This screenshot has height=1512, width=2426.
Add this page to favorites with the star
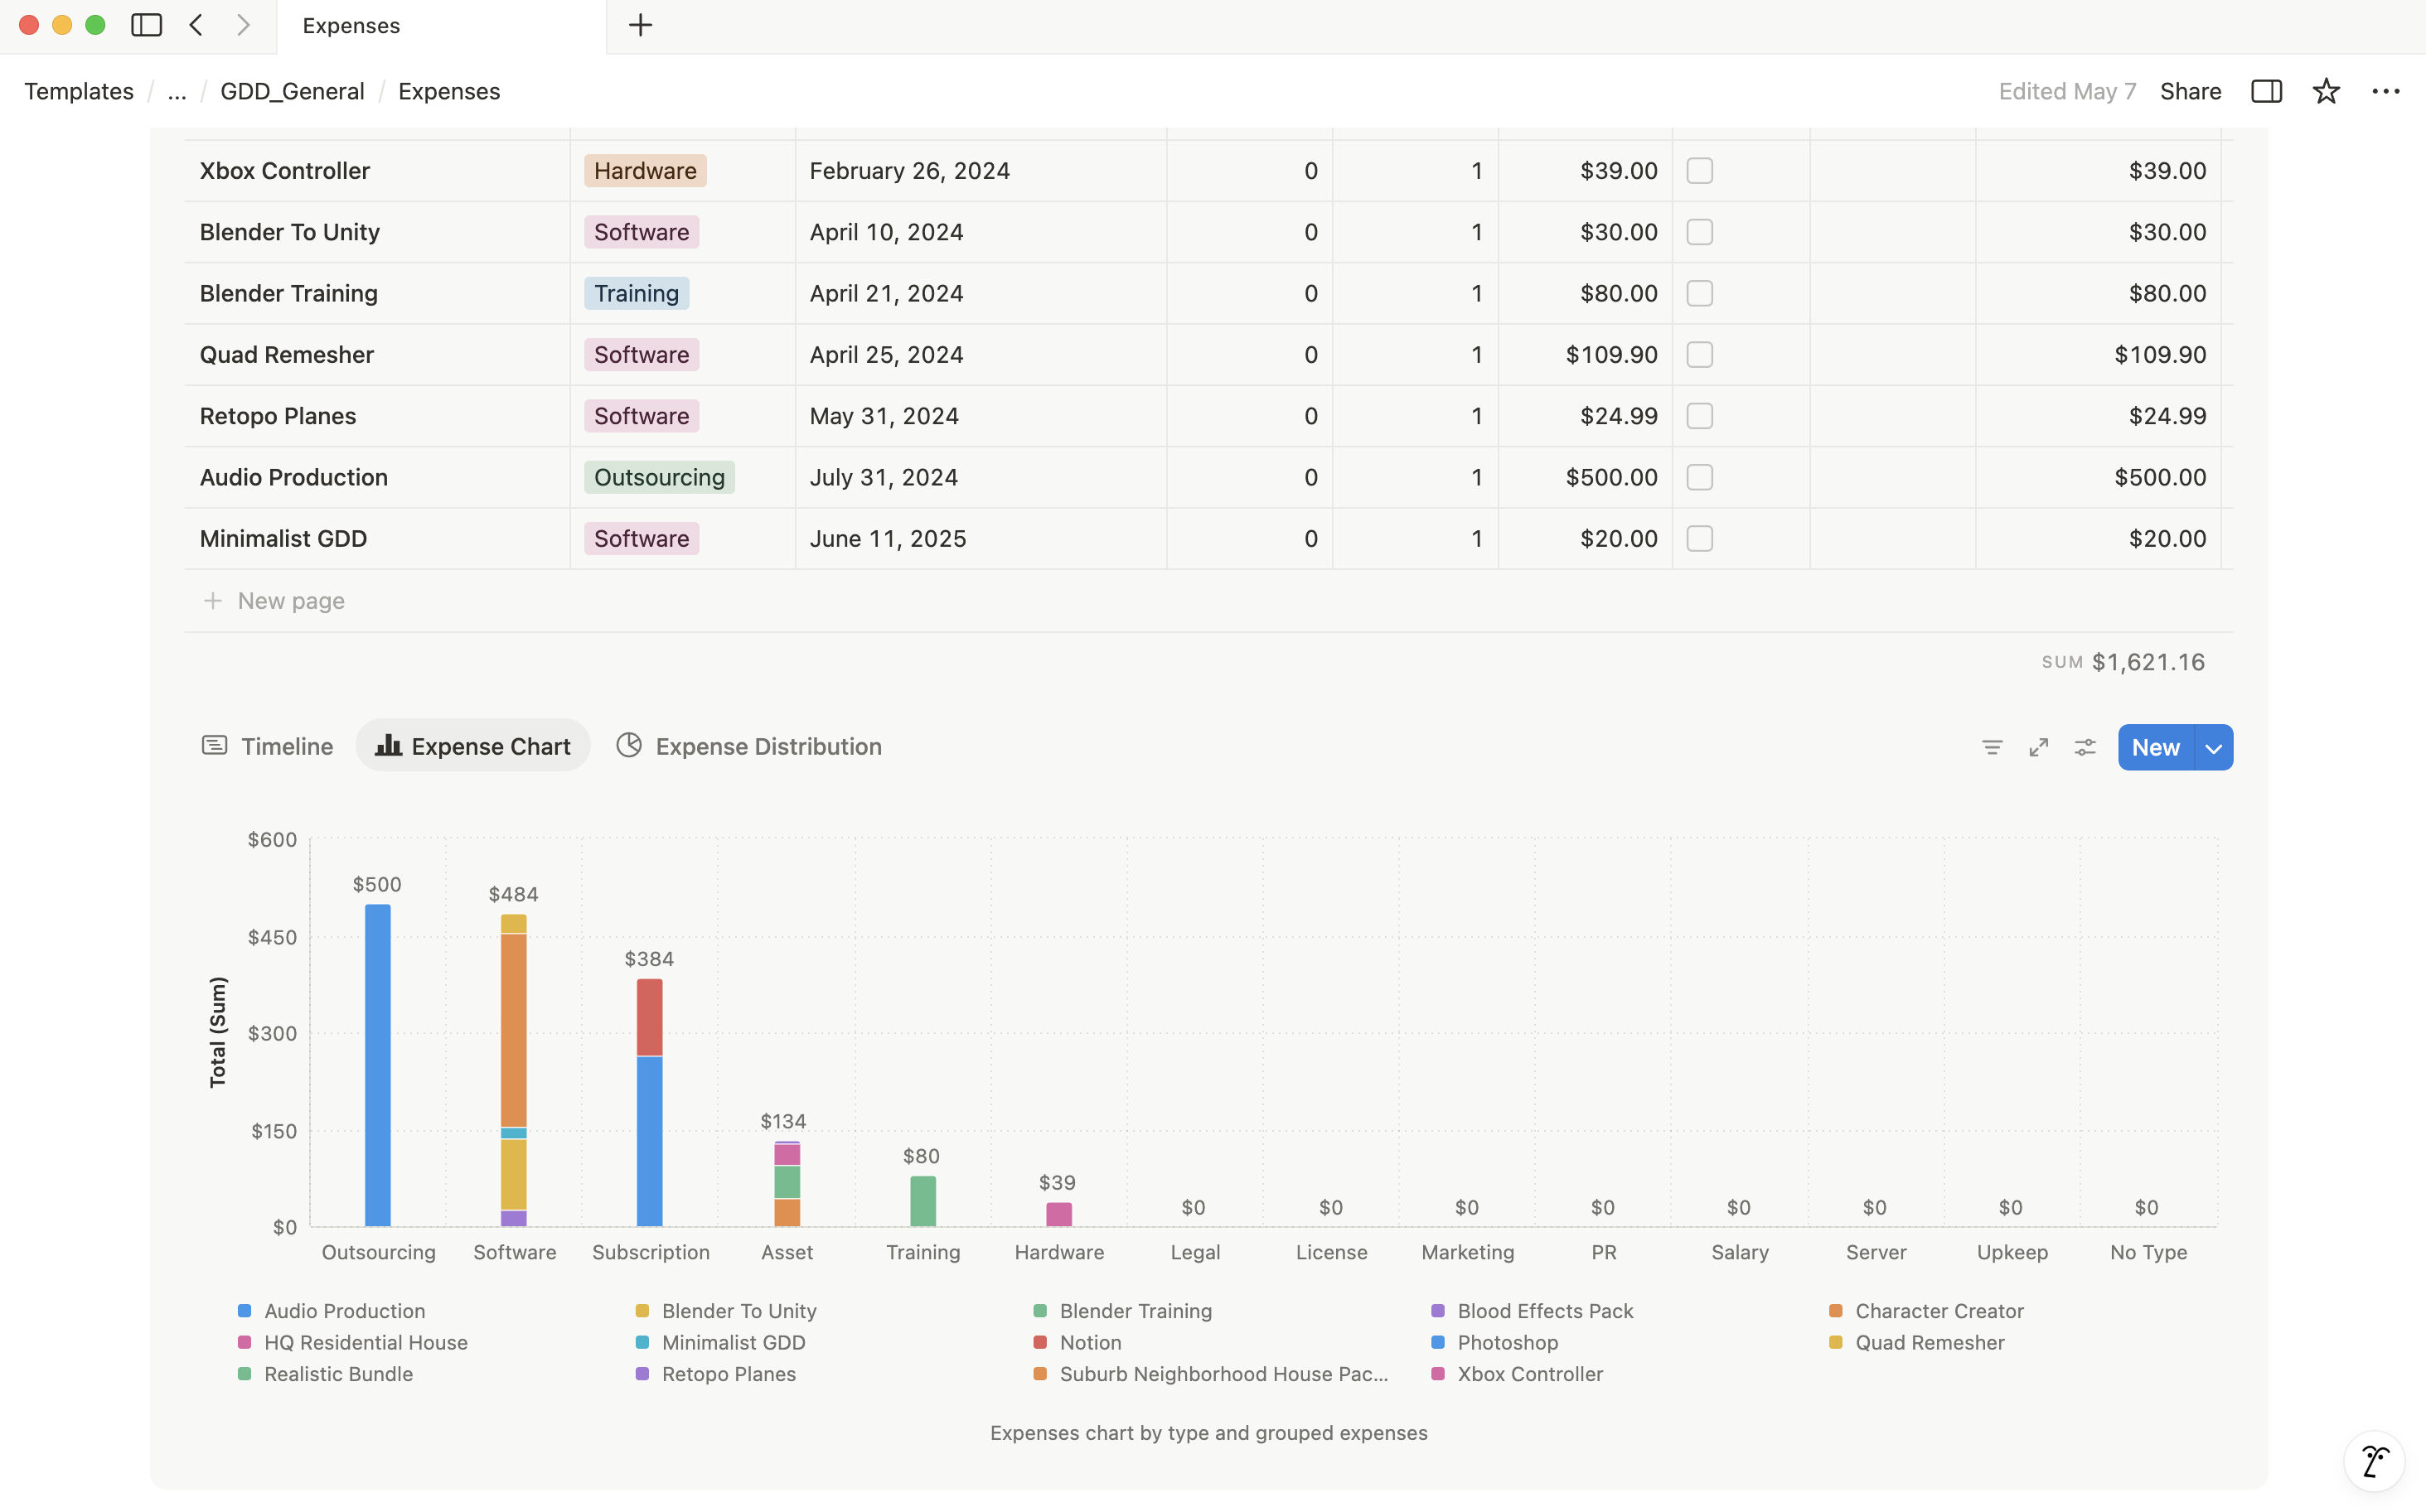pyautogui.click(x=2326, y=91)
